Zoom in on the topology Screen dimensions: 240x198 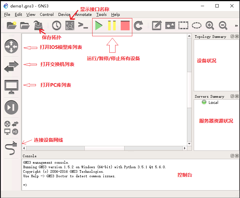[210, 26]
